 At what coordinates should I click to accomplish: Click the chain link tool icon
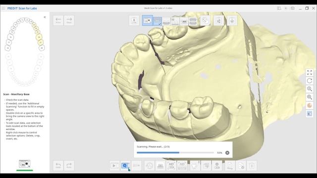tap(217, 166)
